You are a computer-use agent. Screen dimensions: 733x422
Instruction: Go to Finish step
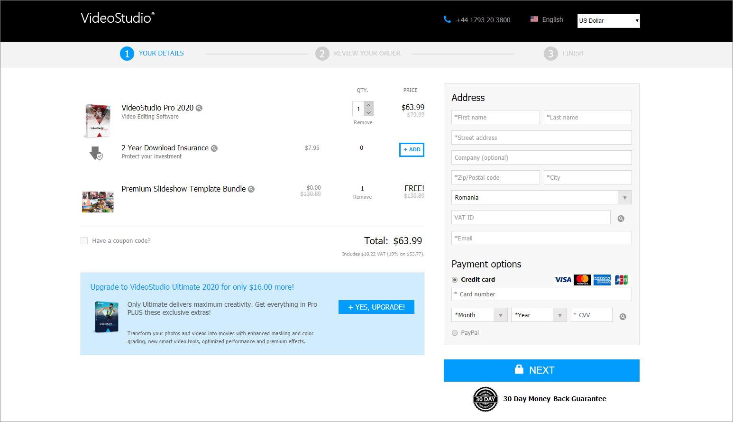tap(573, 54)
